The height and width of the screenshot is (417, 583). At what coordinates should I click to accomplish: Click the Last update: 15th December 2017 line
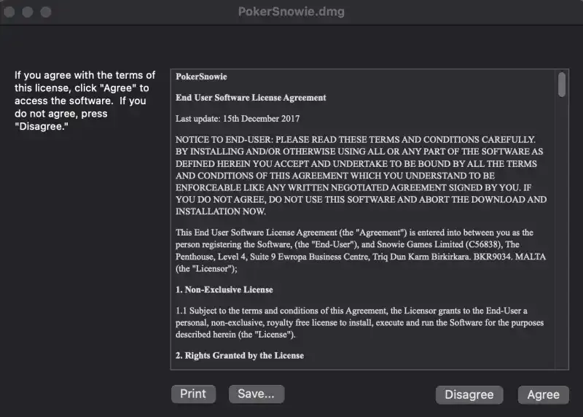(x=238, y=118)
